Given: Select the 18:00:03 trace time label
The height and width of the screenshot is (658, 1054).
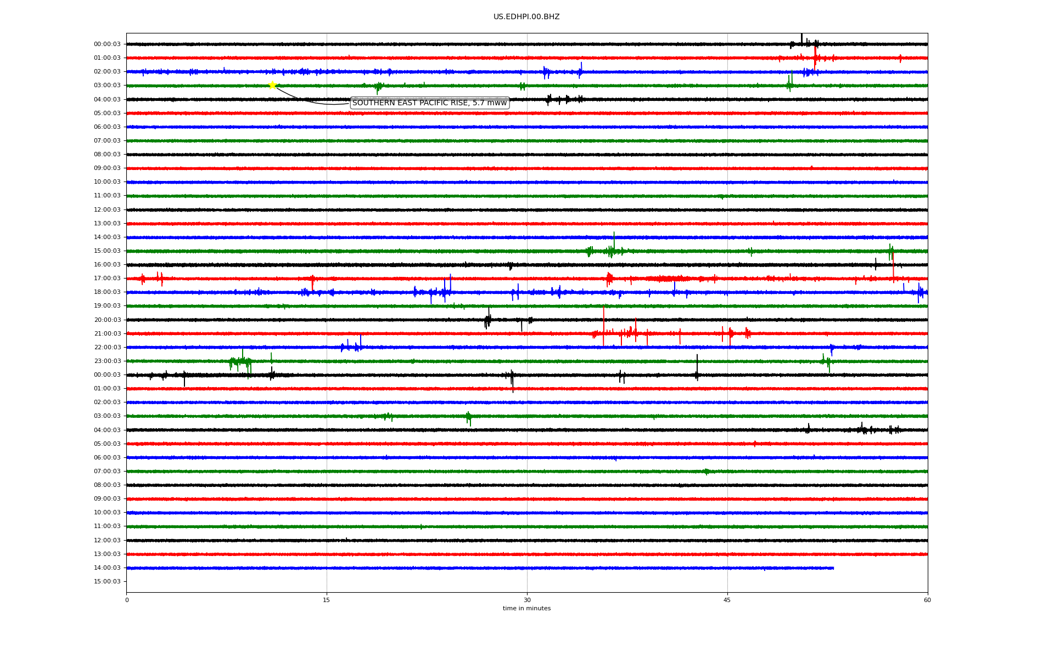Looking at the screenshot, I should pyautogui.click(x=107, y=292).
